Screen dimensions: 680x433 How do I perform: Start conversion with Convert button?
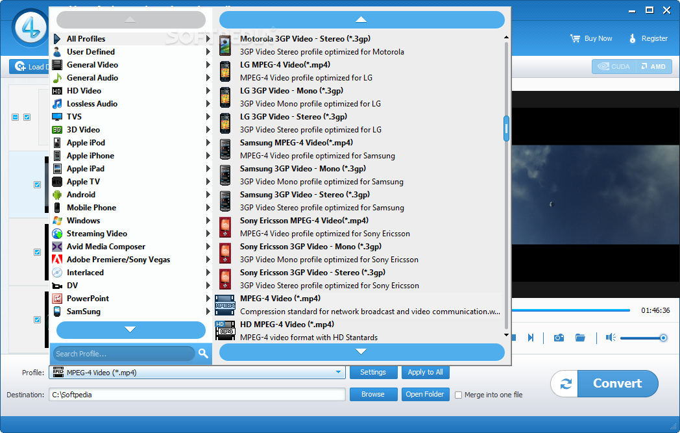coord(618,384)
